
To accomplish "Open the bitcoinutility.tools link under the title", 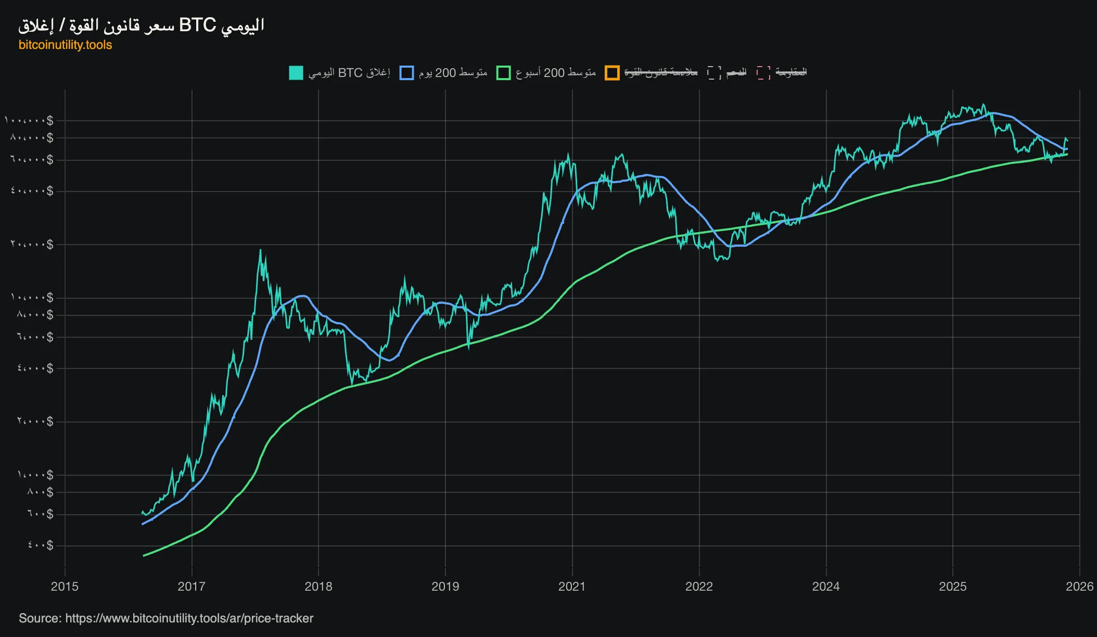I will (66, 45).
